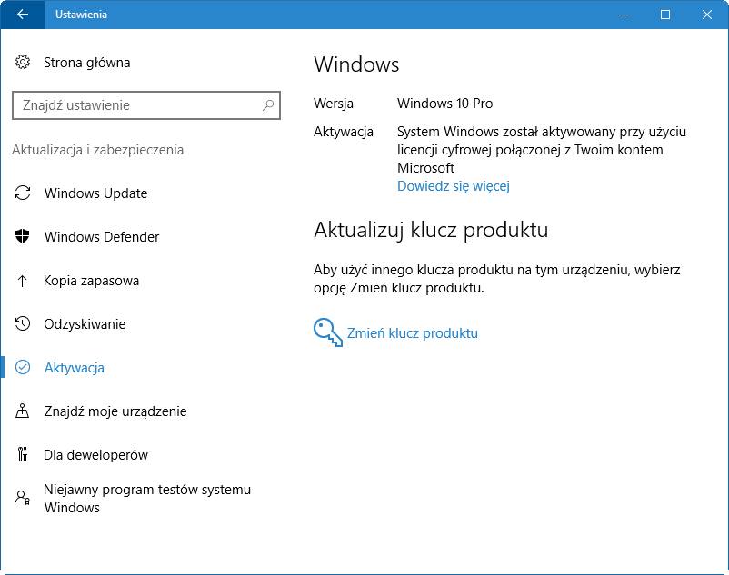Select Dla deweloperów in sidebar
The height and width of the screenshot is (575, 729).
pos(95,455)
